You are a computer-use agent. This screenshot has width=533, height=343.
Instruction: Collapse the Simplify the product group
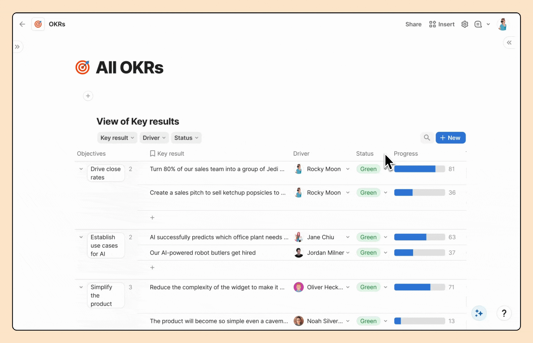pos(81,287)
